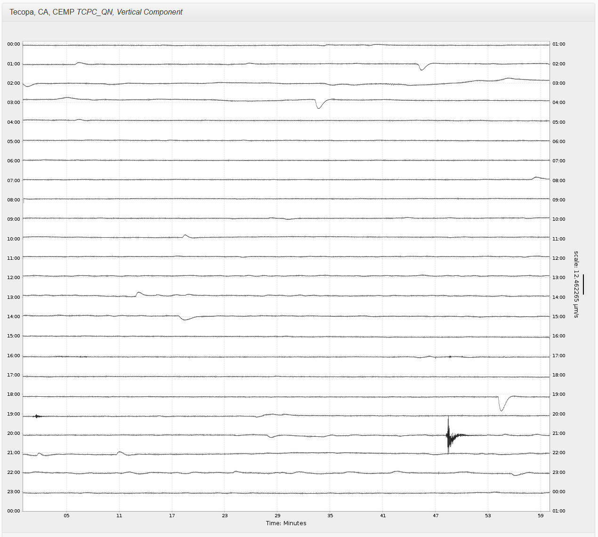This screenshot has width=598, height=537.
Task: Click the left-axis '20:00' hour label
Action: (14, 433)
